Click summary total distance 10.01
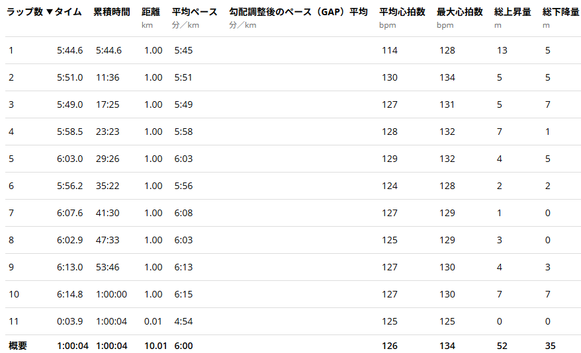The width and height of the screenshot is (581, 353). click(156, 346)
